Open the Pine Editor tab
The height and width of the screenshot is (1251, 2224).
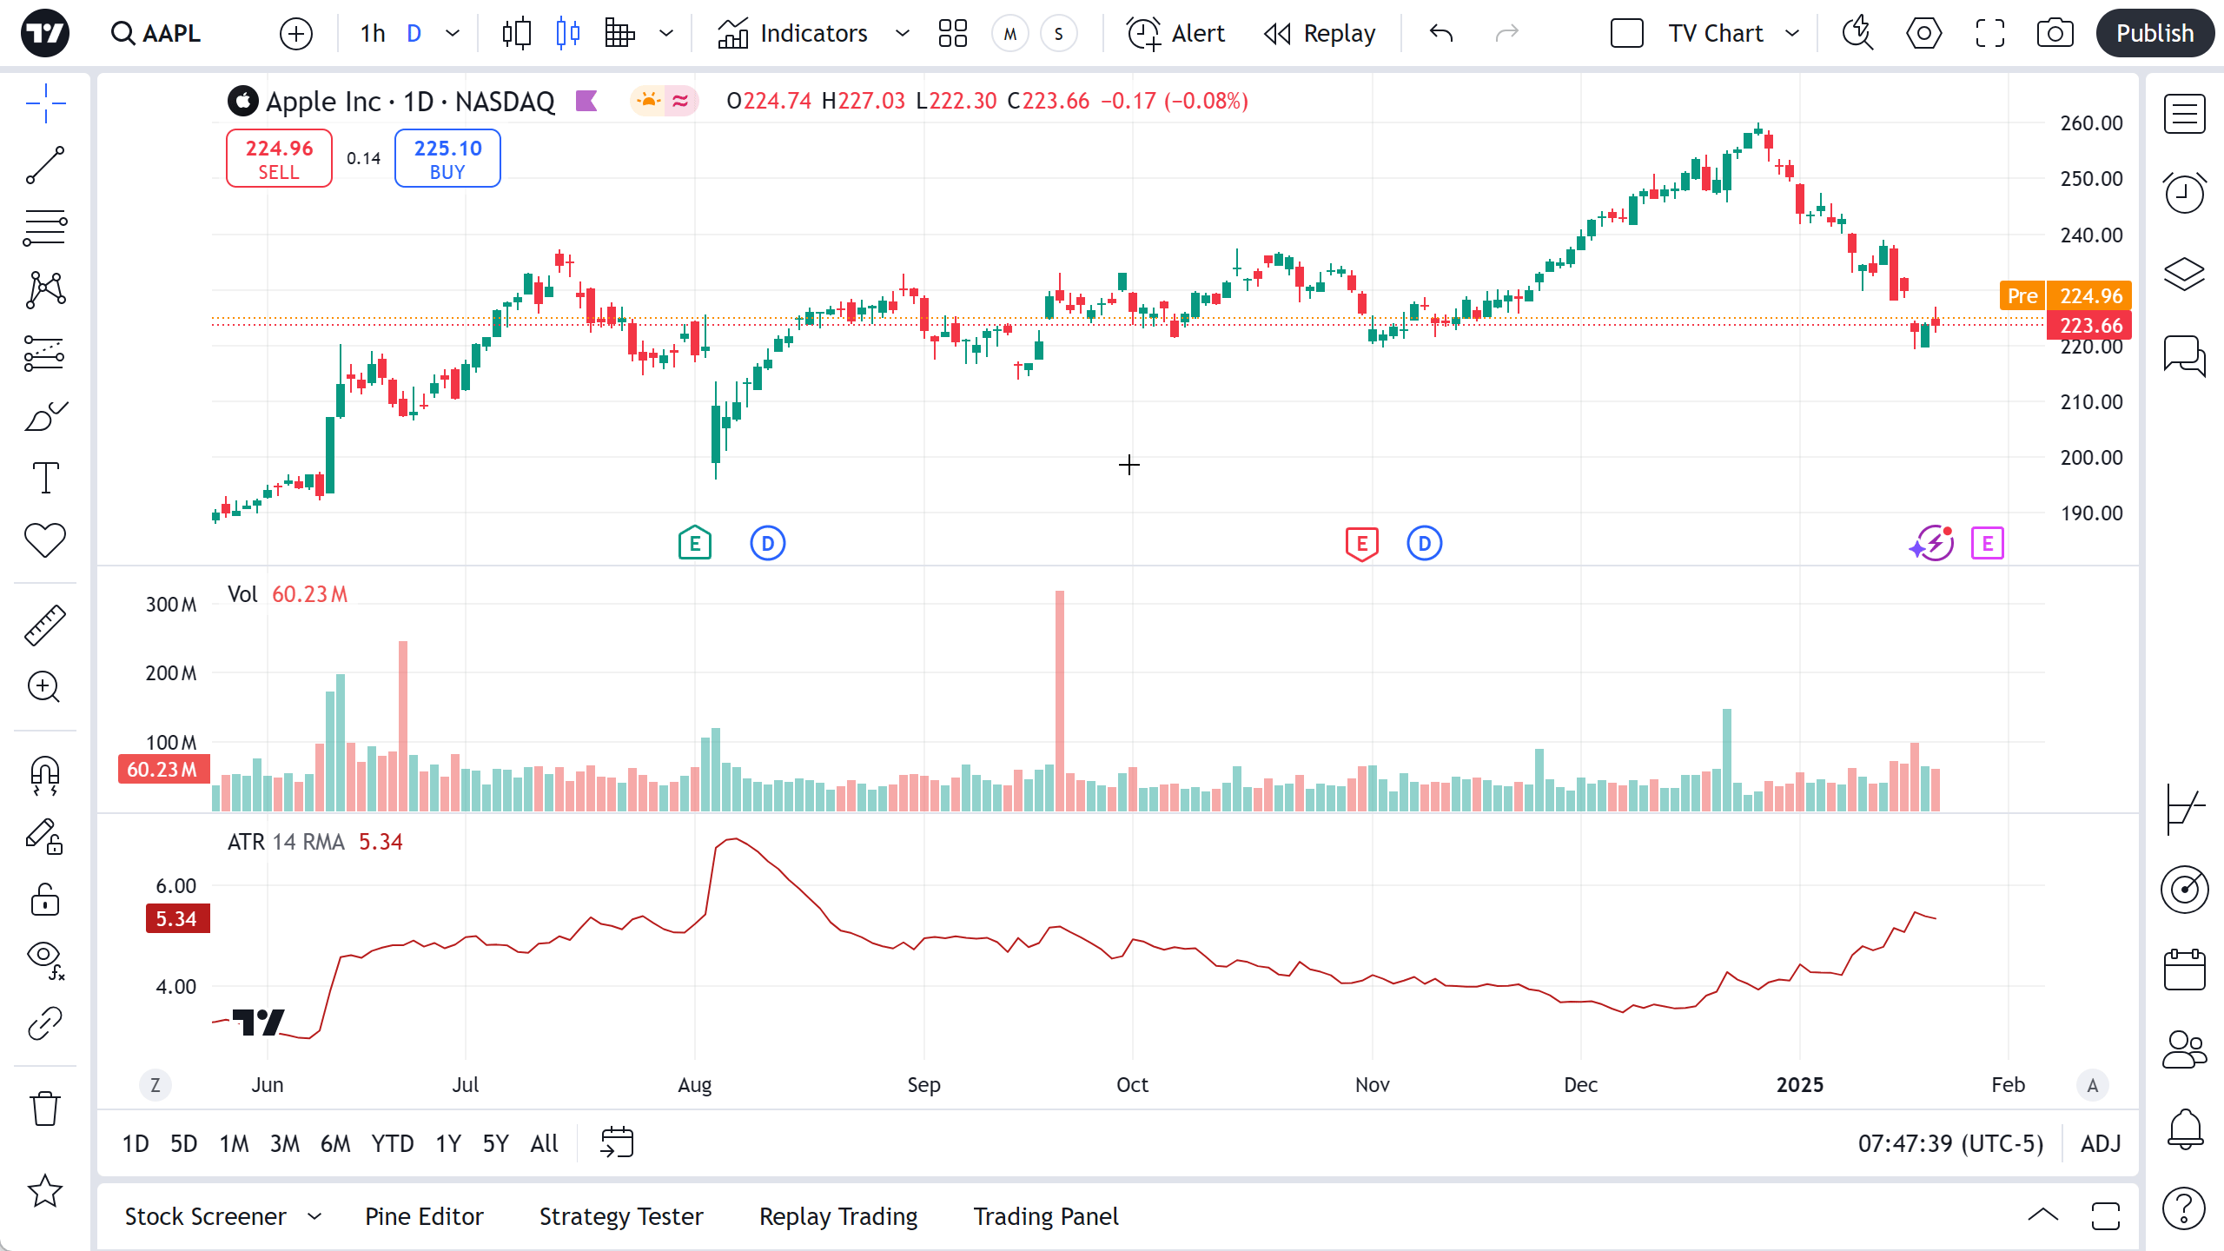click(x=424, y=1216)
